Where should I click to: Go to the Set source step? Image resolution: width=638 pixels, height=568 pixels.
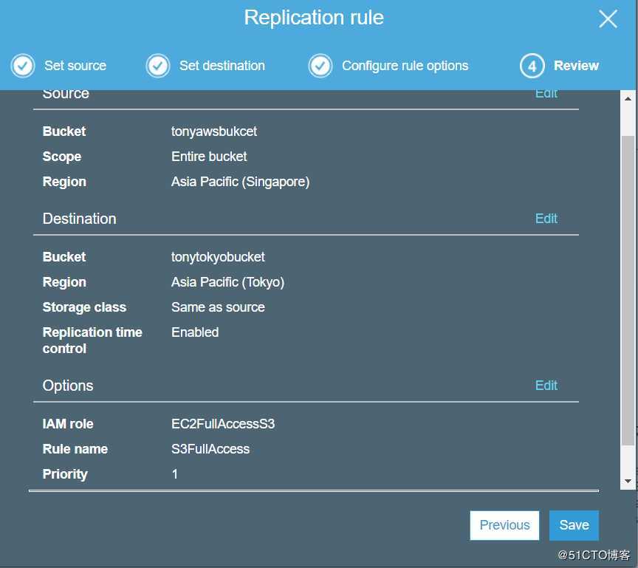(75, 66)
